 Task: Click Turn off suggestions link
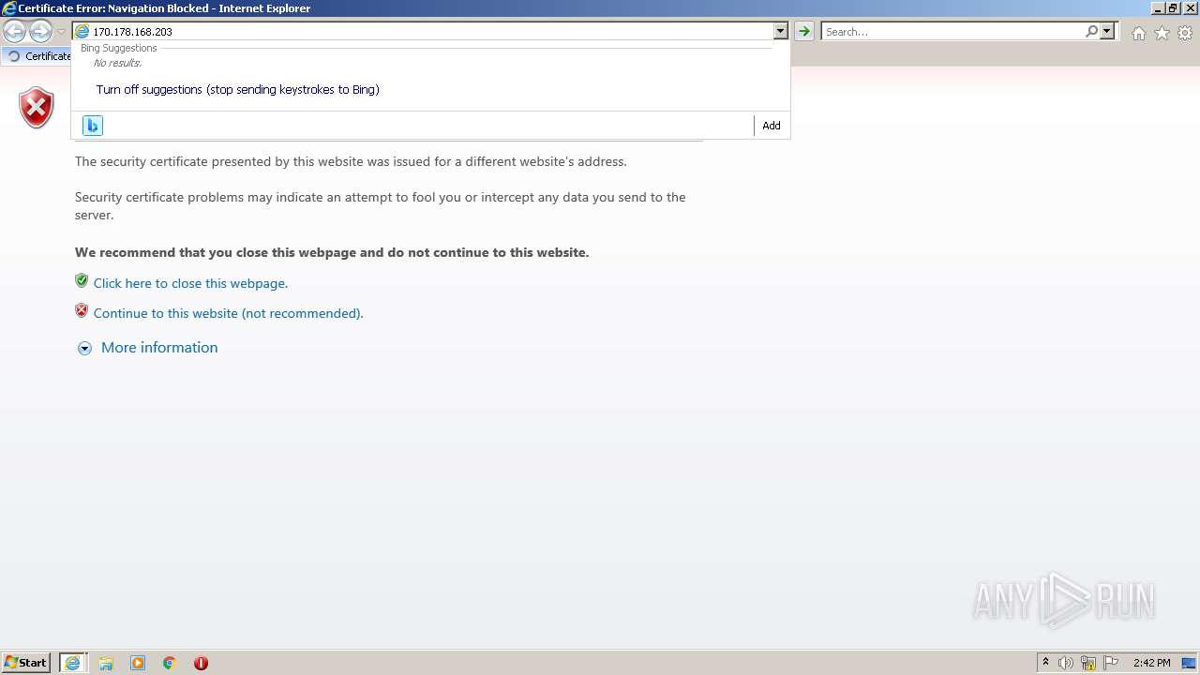237,90
